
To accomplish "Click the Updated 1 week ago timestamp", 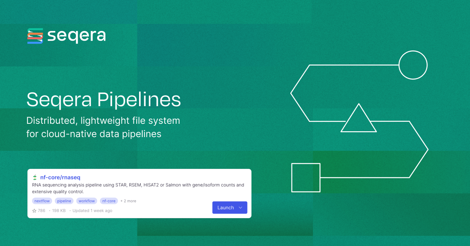I will click(x=92, y=210).
